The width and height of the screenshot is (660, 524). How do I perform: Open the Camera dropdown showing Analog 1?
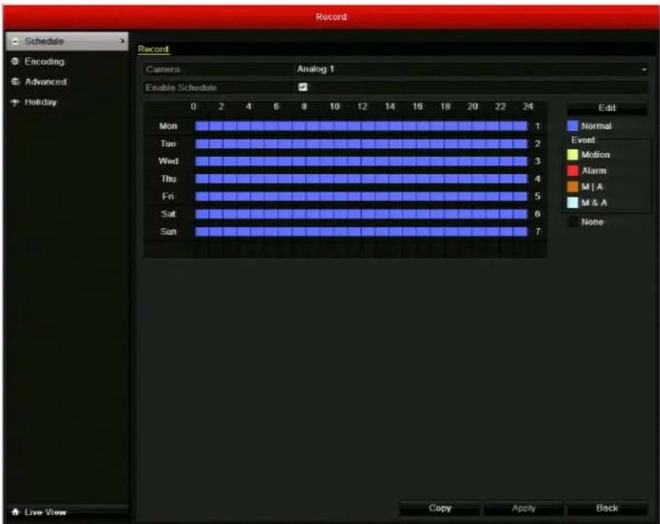pos(470,69)
